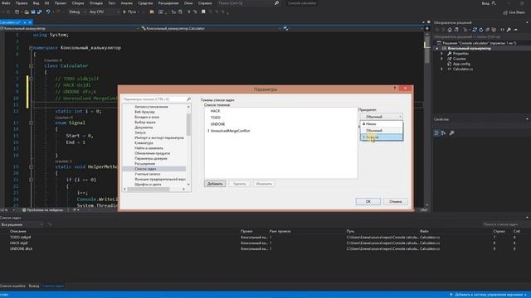Viewport: 531px width, 298px height.
Task: Click the Save All toolbar icon
Action: tap(39, 12)
